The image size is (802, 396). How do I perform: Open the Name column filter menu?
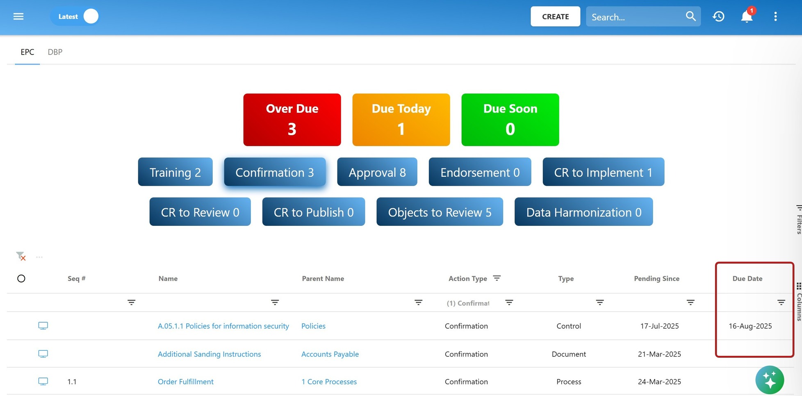click(x=275, y=303)
